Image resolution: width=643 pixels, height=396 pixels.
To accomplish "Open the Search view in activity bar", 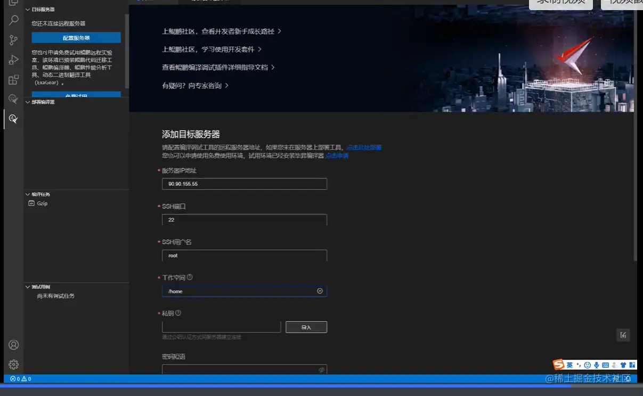I will pos(14,21).
